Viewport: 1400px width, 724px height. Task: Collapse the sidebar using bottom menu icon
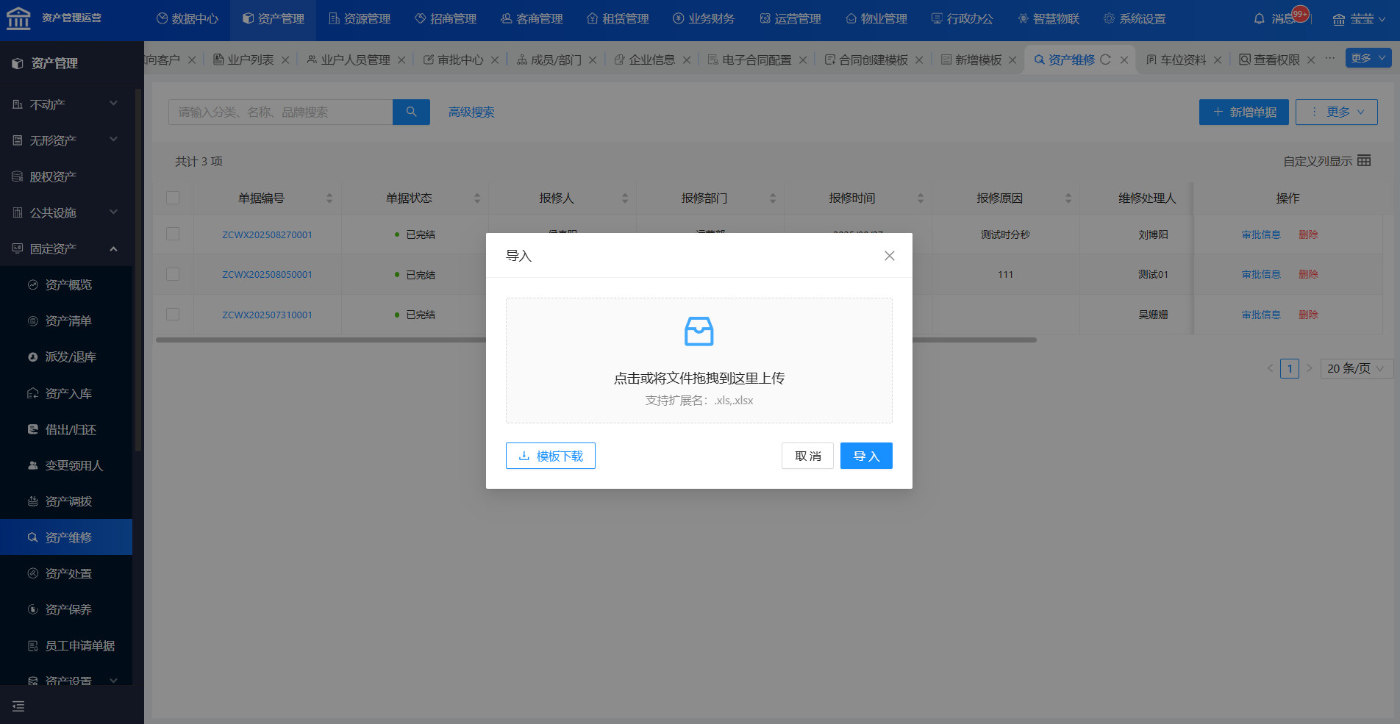pyautogui.click(x=18, y=706)
